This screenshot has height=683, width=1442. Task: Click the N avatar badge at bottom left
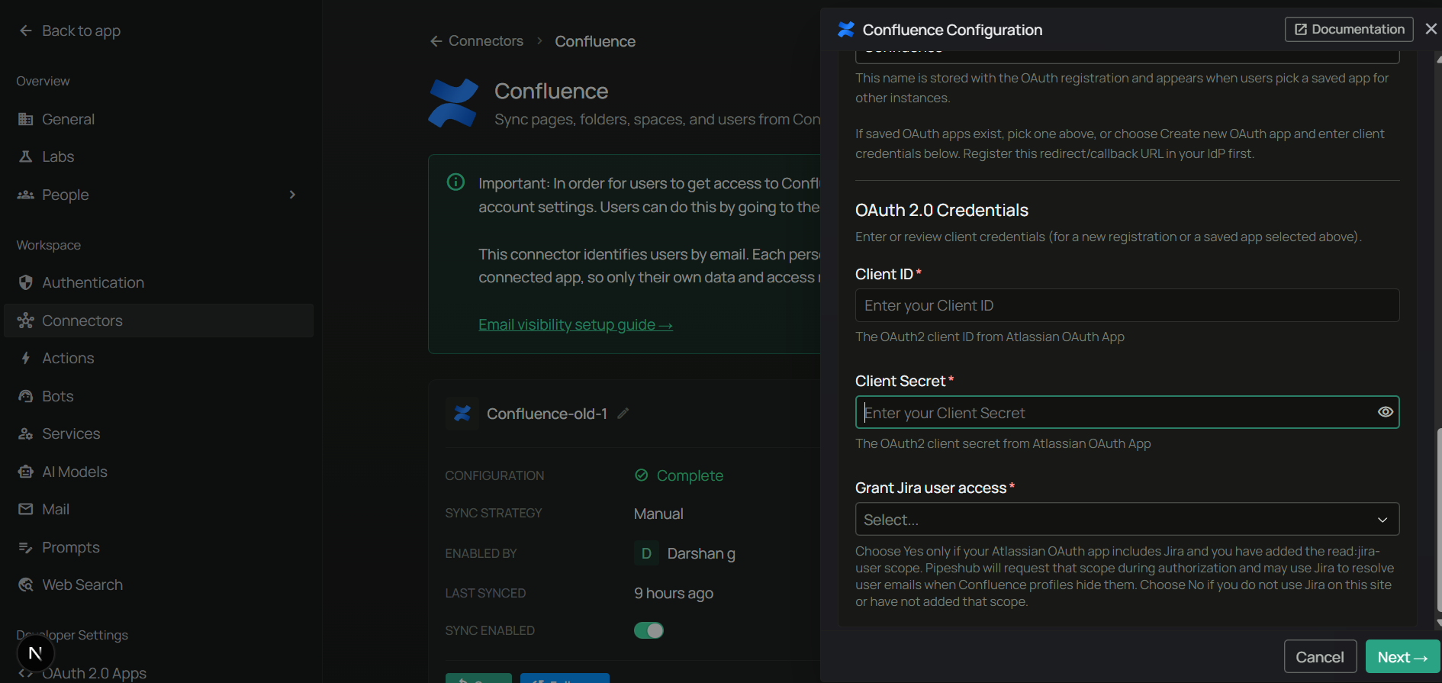[35, 653]
